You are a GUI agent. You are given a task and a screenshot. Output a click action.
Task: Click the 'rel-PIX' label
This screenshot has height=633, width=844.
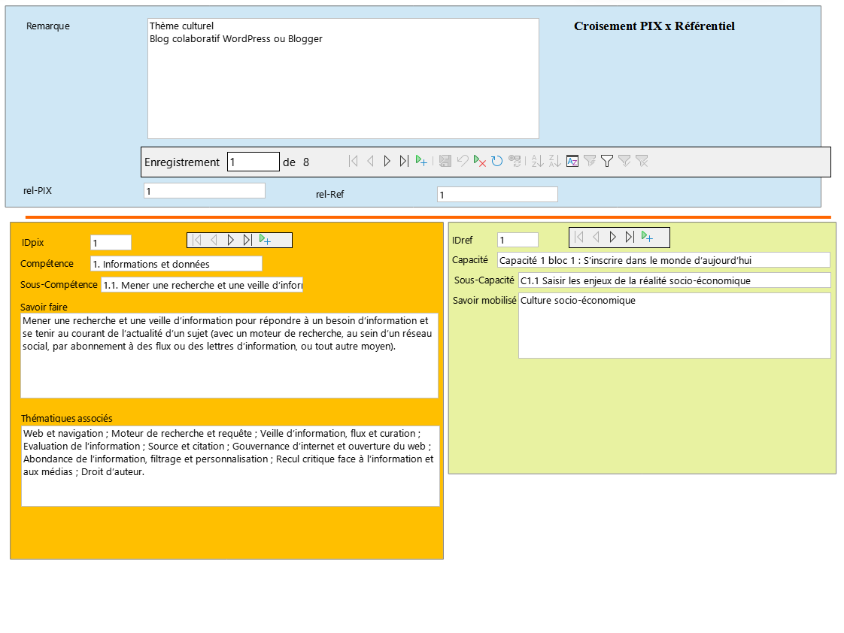(38, 190)
